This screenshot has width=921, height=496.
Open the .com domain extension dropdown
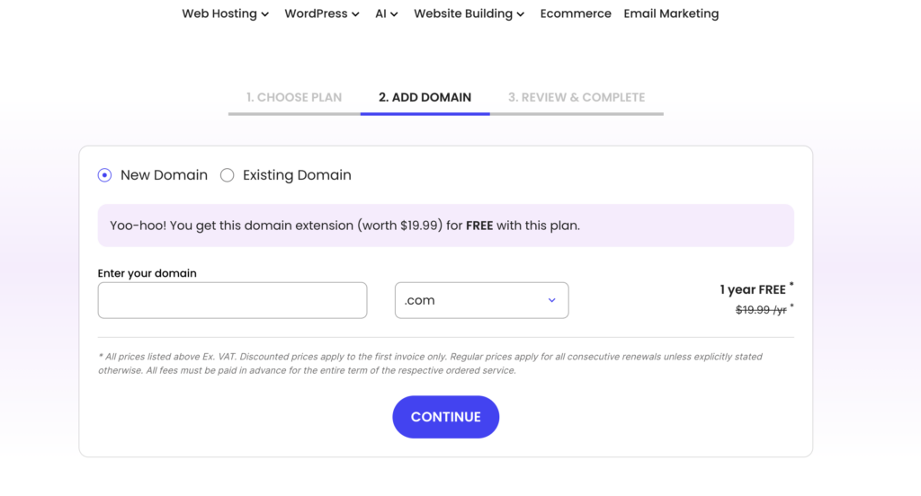tap(481, 300)
